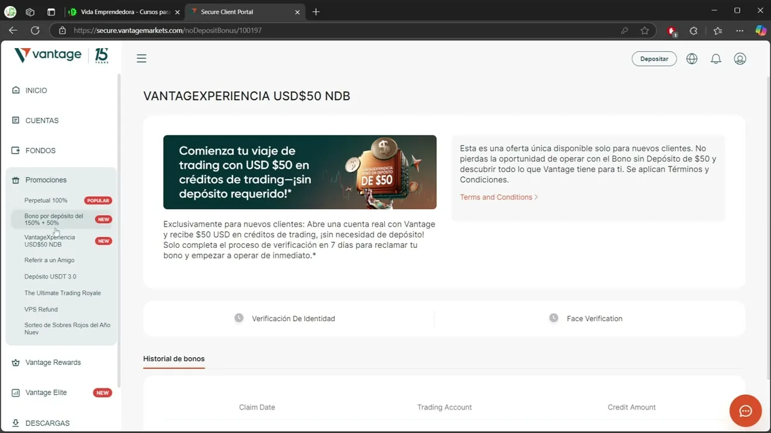Open Sorteo de Sobres Rojos promotion

pos(67,329)
